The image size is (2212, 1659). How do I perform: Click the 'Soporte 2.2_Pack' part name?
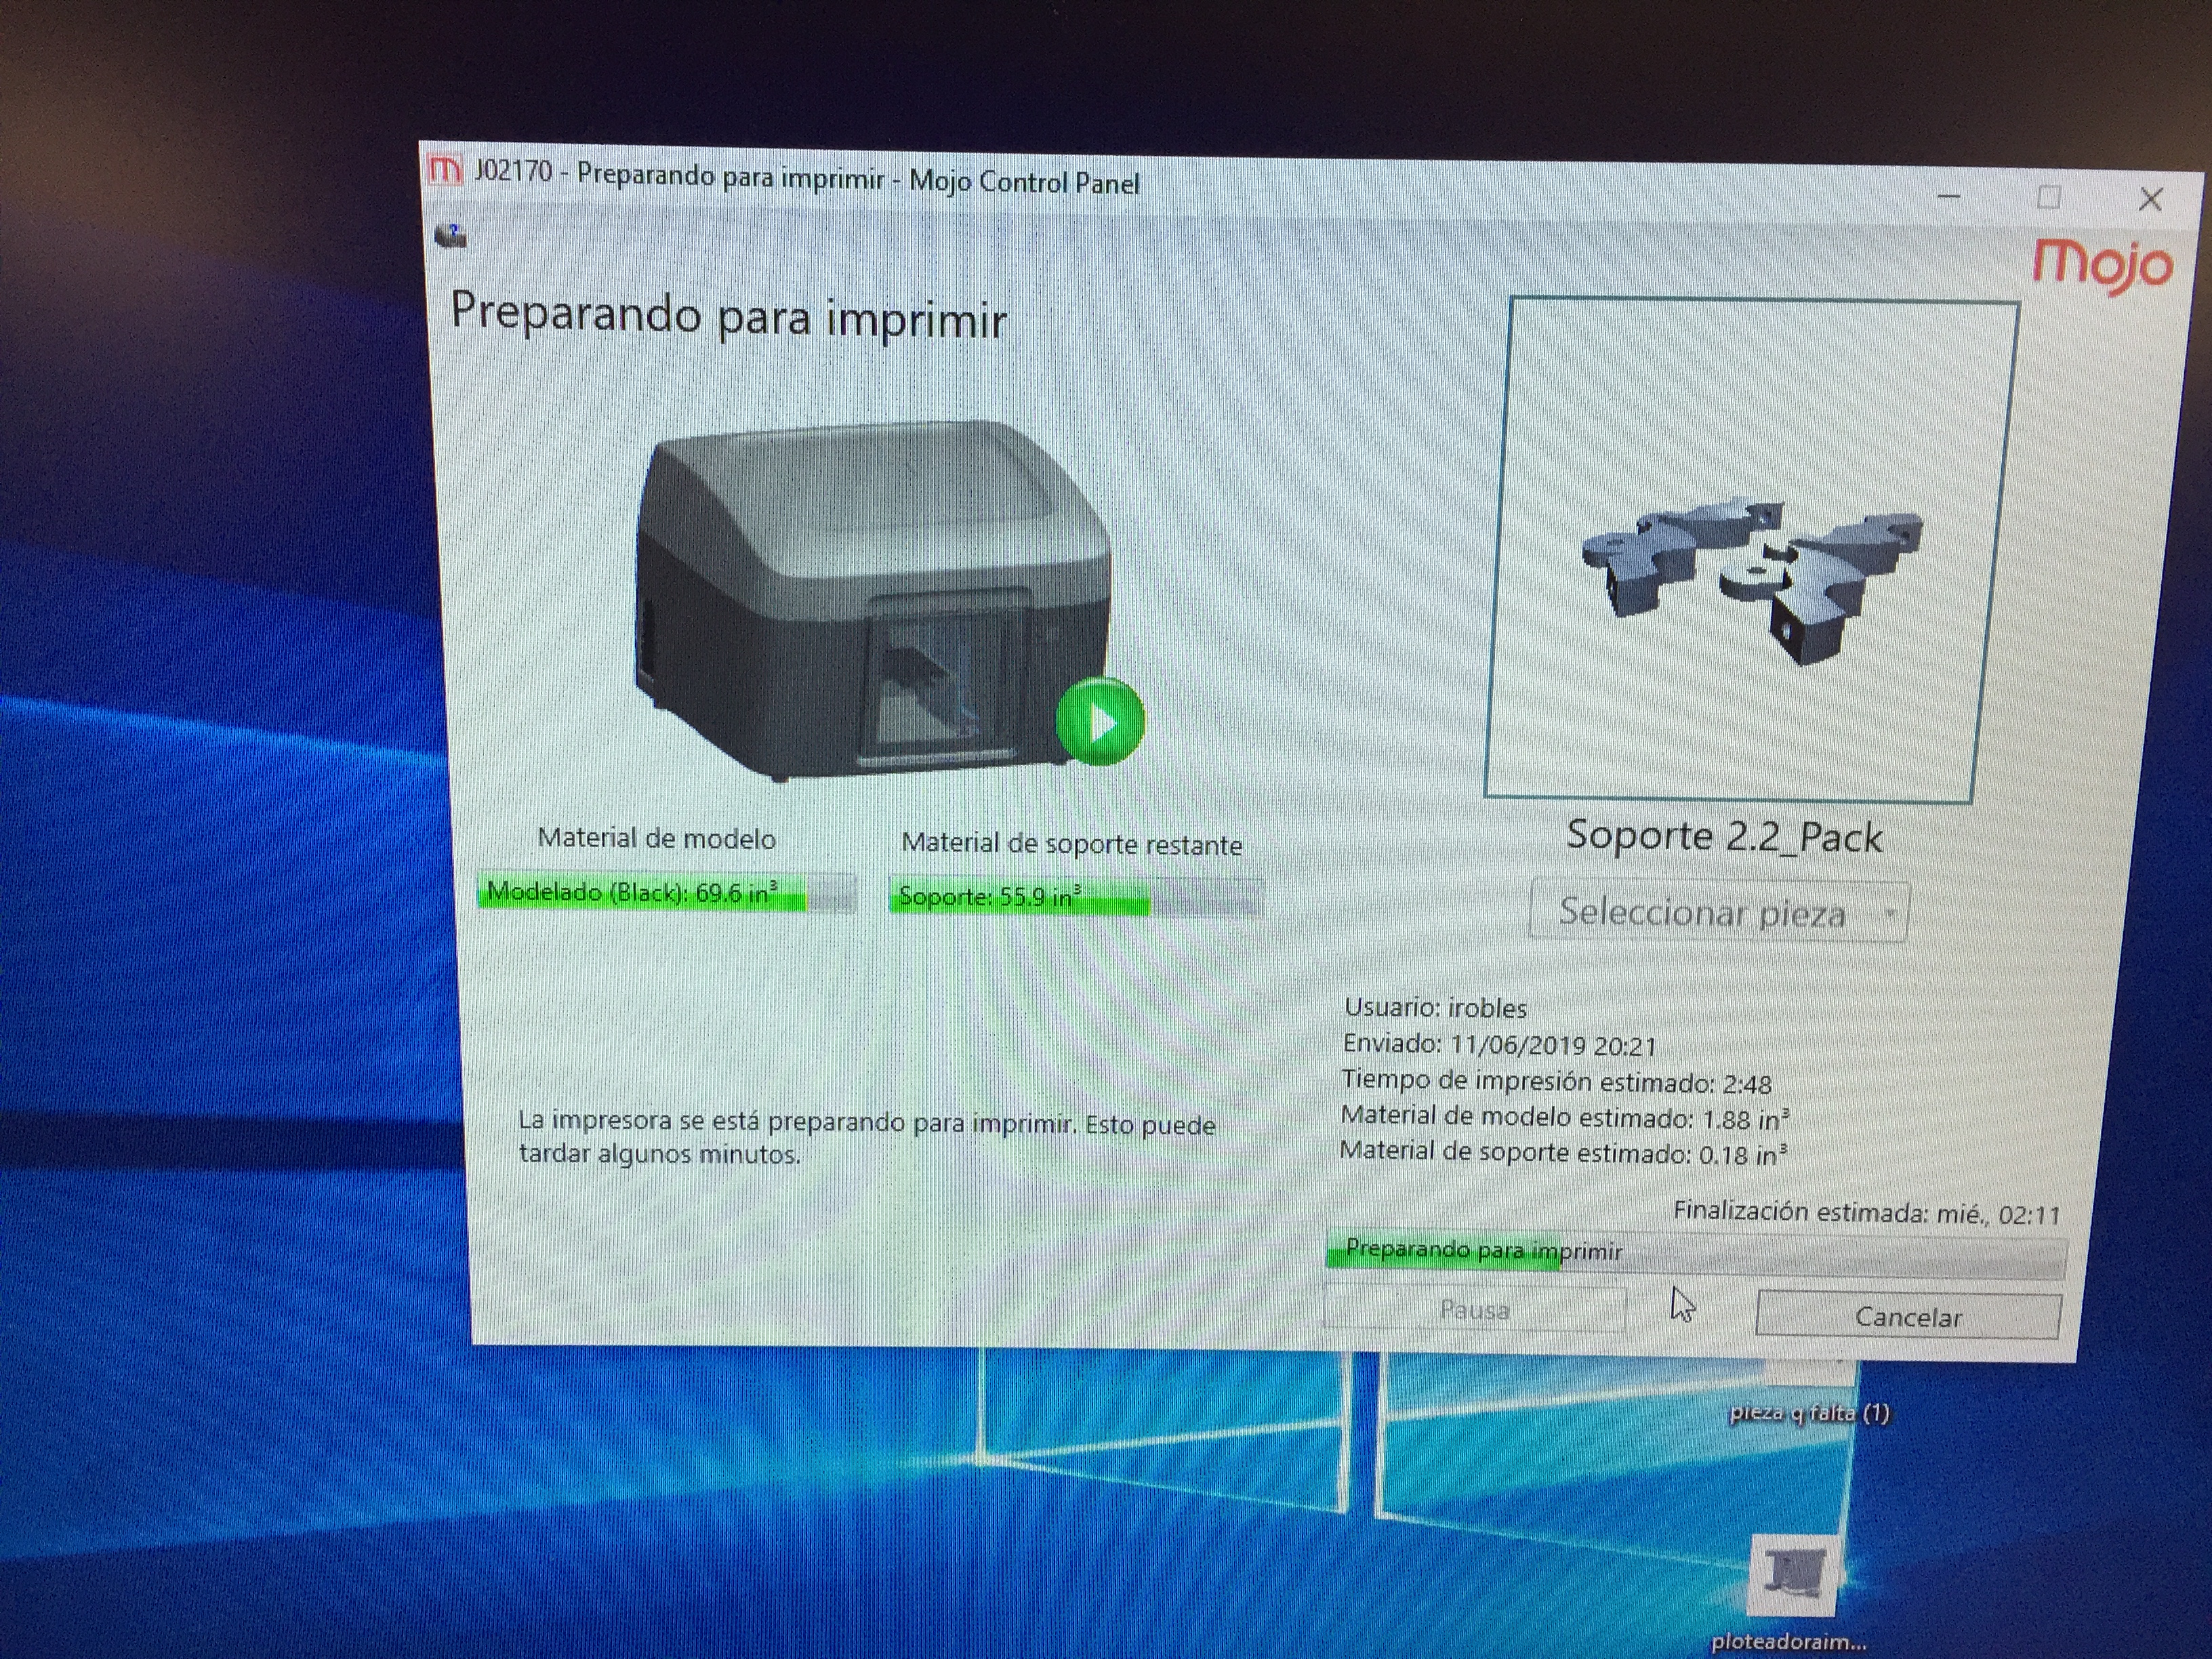point(1724,836)
